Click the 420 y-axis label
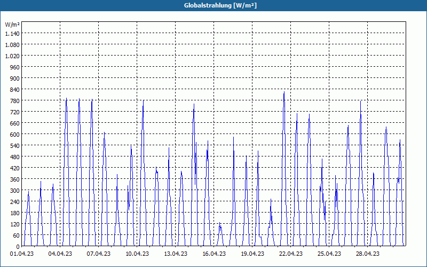This screenshot has height=267, width=427. pyautogui.click(x=15, y=168)
